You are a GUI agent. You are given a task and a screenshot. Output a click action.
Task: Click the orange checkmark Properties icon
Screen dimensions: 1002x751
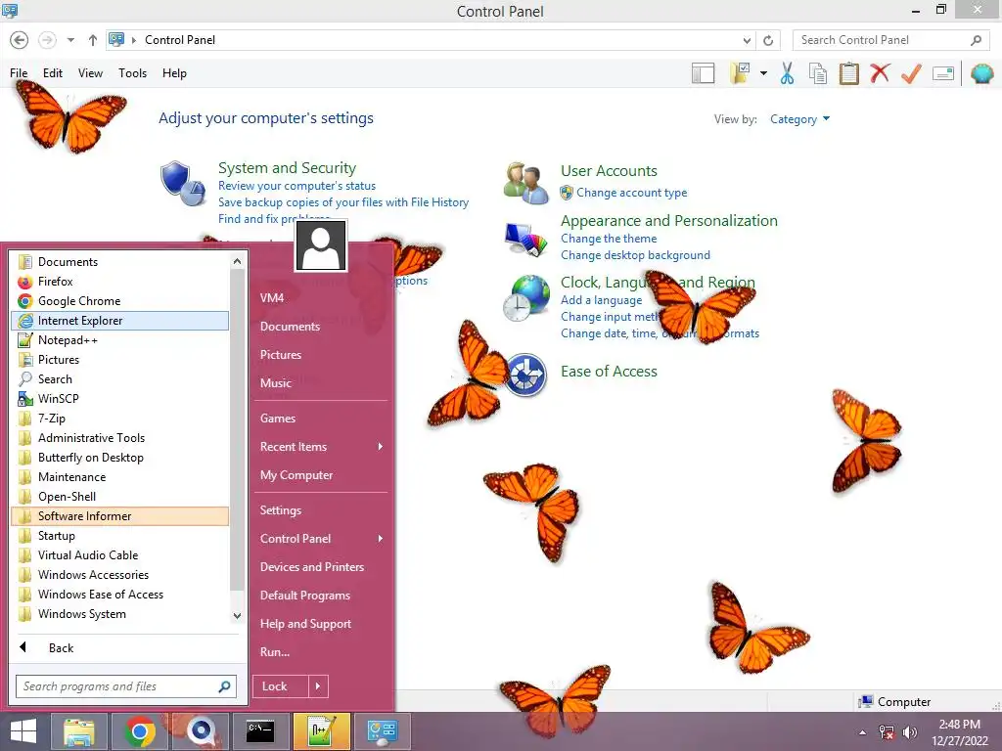click(x=911, y=73)
